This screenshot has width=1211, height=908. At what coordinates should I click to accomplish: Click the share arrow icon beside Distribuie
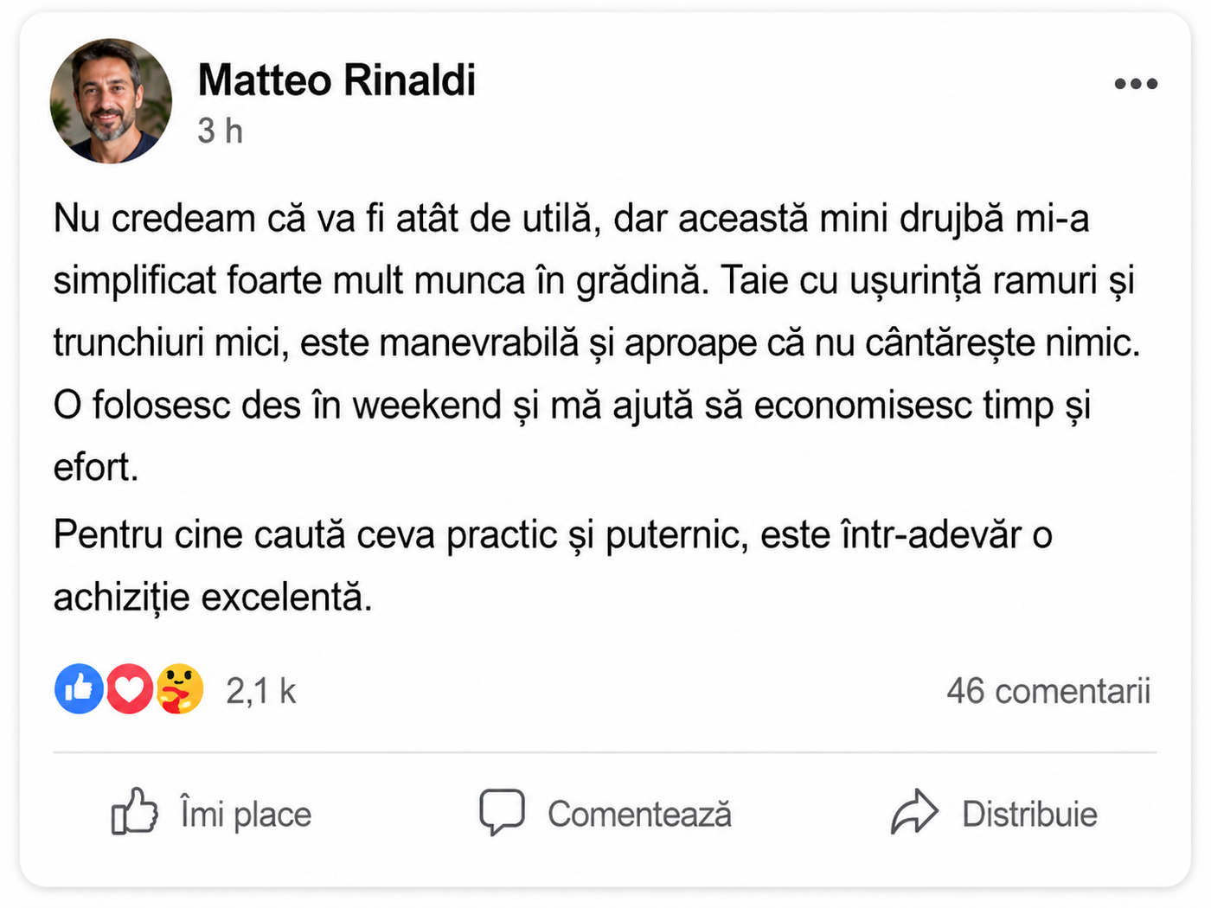914,812
